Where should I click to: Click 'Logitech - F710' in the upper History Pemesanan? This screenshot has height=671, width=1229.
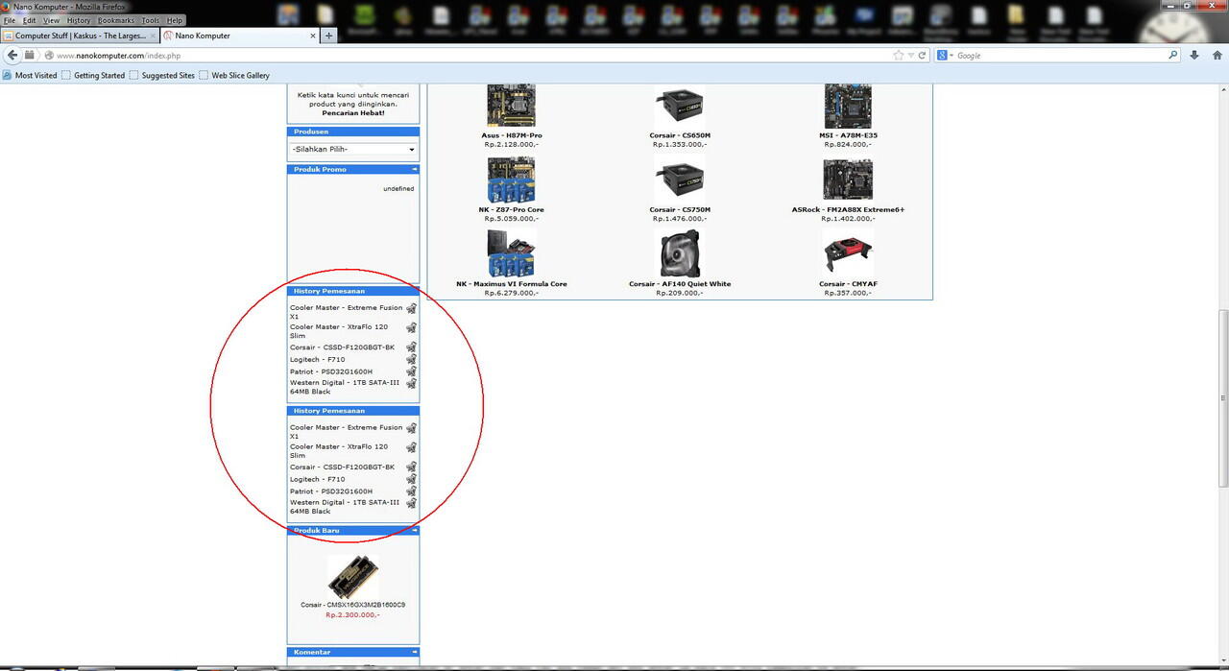[x=318, y=360]
